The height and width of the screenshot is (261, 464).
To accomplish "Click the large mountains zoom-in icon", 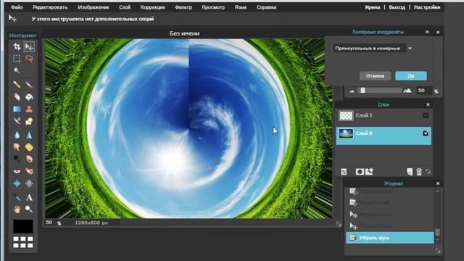I will 407,90.
